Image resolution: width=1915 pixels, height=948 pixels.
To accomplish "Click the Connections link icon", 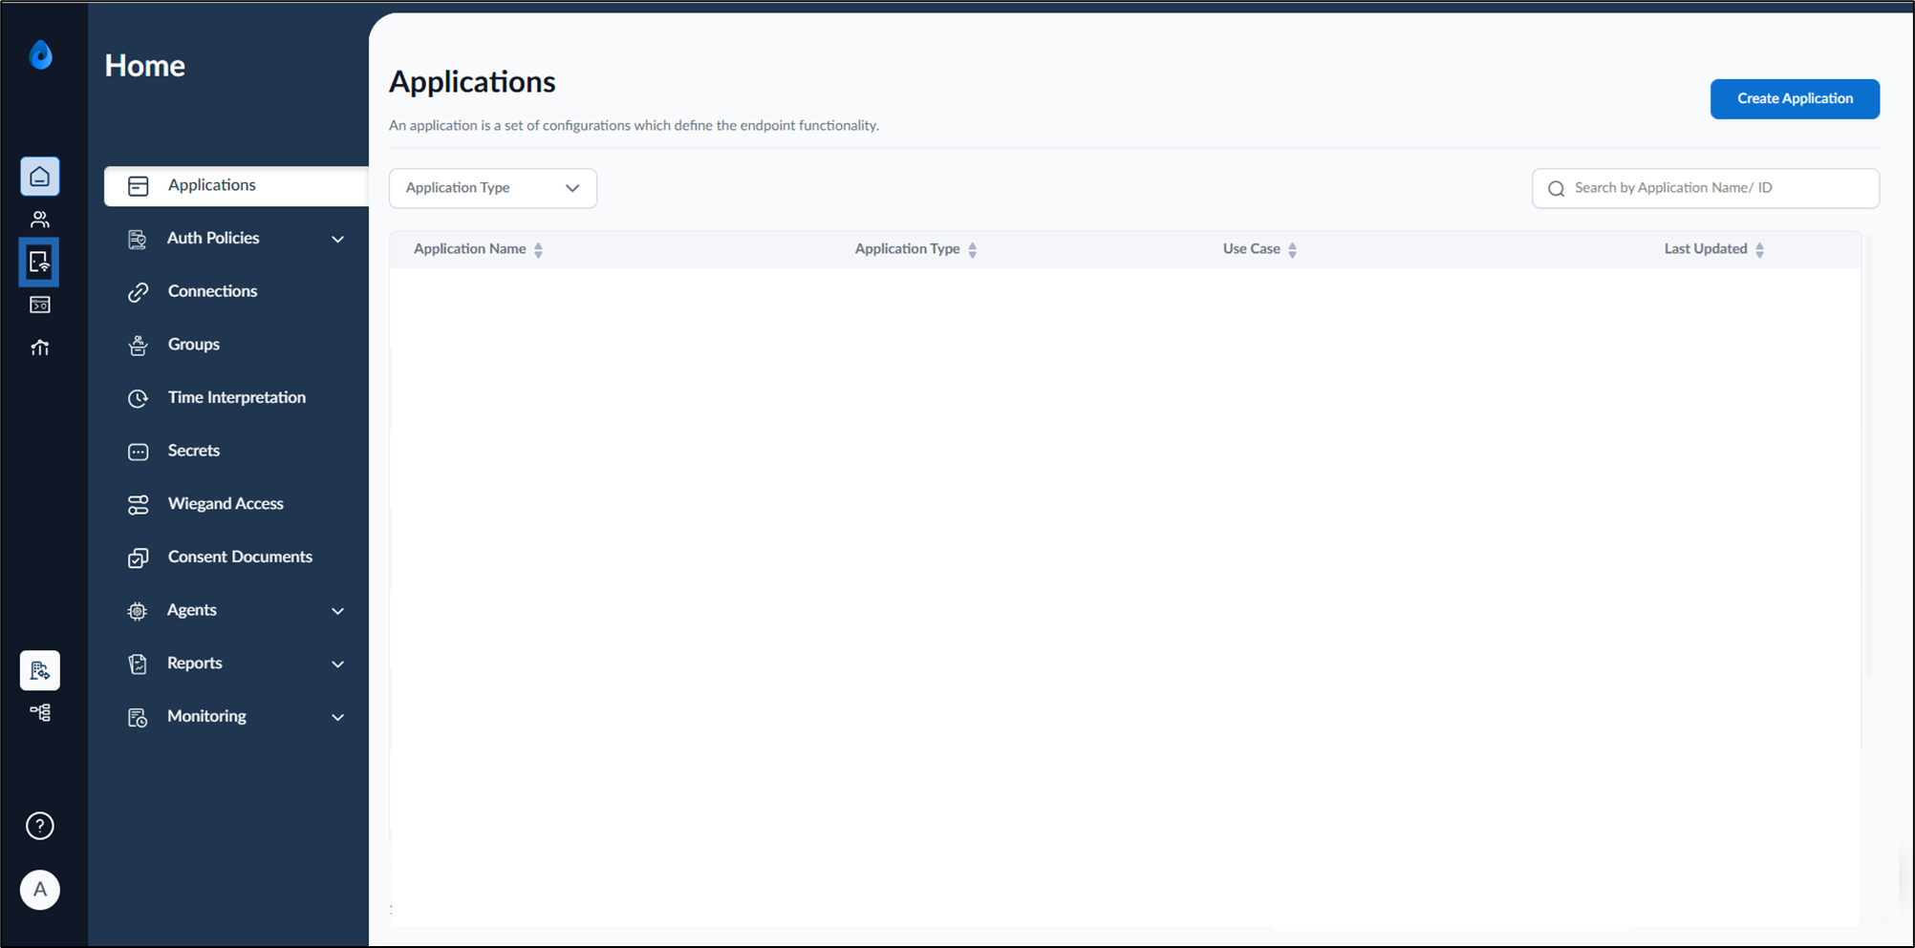I will pos(139,292).
